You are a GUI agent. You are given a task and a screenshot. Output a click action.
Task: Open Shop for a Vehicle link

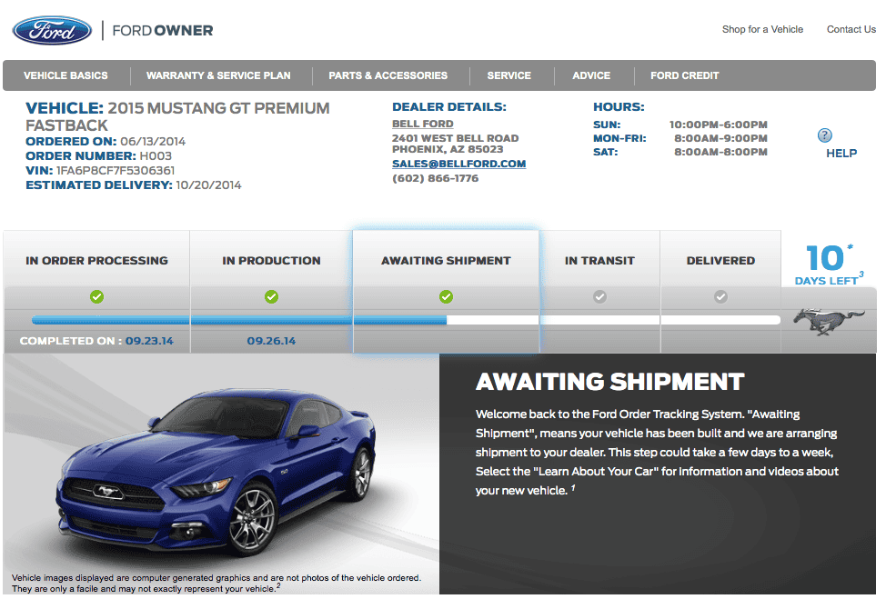762,29
